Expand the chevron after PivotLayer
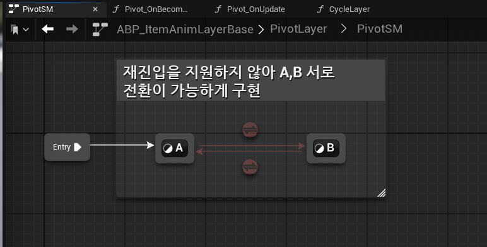 pos(344,29)
